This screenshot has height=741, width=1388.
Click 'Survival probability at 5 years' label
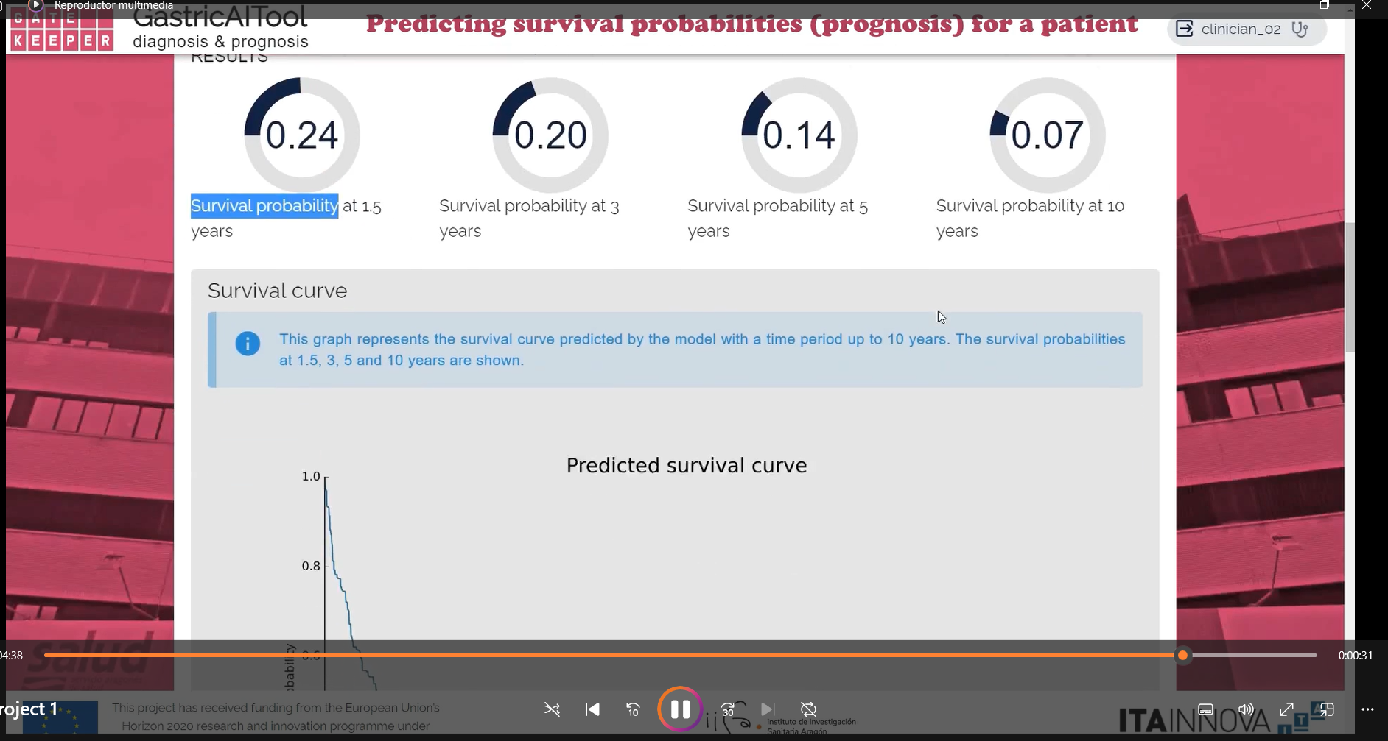(778, 218)
